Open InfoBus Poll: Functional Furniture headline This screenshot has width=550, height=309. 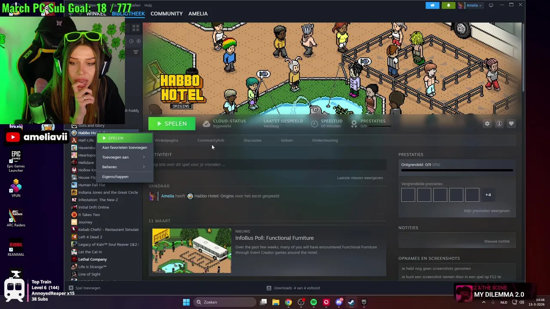[275, 238]
